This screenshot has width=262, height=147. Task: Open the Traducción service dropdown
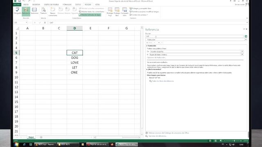[x=246, y=40]
